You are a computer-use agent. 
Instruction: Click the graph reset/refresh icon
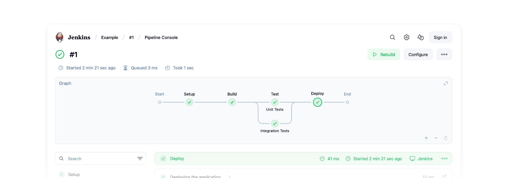coord(445,138)
